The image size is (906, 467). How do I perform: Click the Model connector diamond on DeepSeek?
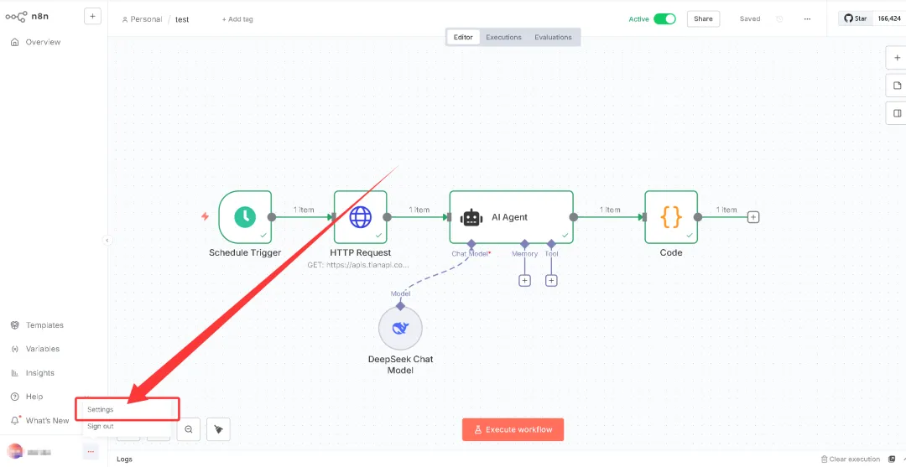pyautogui.click(x=400, y=306)
